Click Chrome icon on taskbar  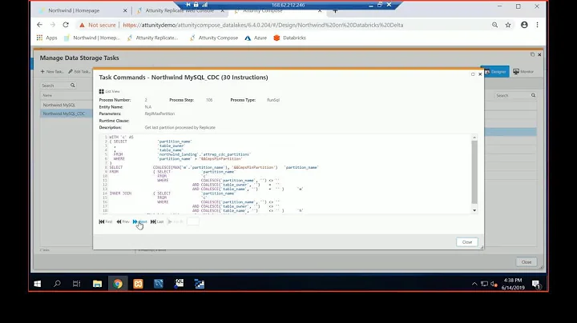(118, 284)
